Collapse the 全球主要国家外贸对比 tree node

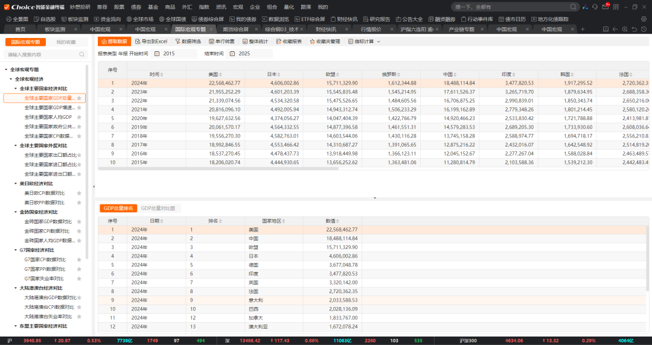tap(16, 145)
